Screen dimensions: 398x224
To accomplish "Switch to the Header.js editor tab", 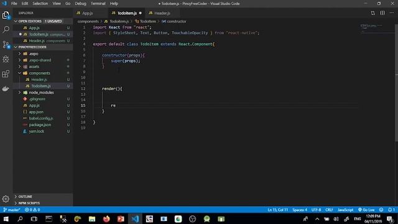I will point(162,13).
